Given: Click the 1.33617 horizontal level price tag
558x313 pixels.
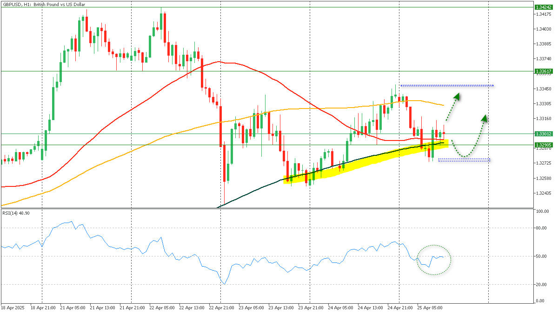Looking at the screenshot, I should [x=543, y=71].
